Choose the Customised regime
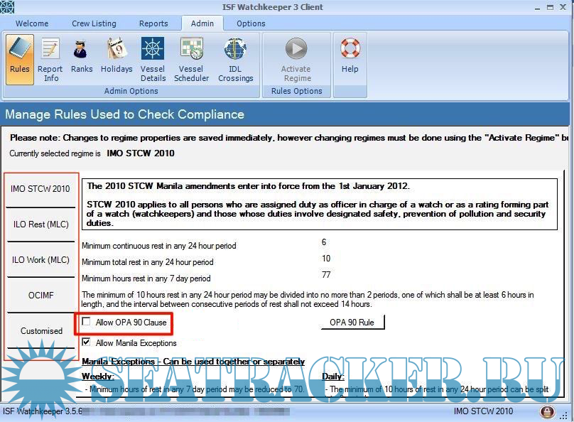Viewport: 574px width, 422px height. click(41, 331)
